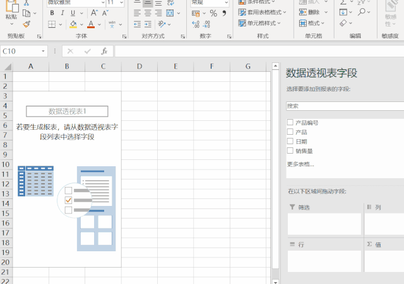This screenshot has width=404, height=284.
Task: Click the Clear eraser icon
Action: [343, 23]
